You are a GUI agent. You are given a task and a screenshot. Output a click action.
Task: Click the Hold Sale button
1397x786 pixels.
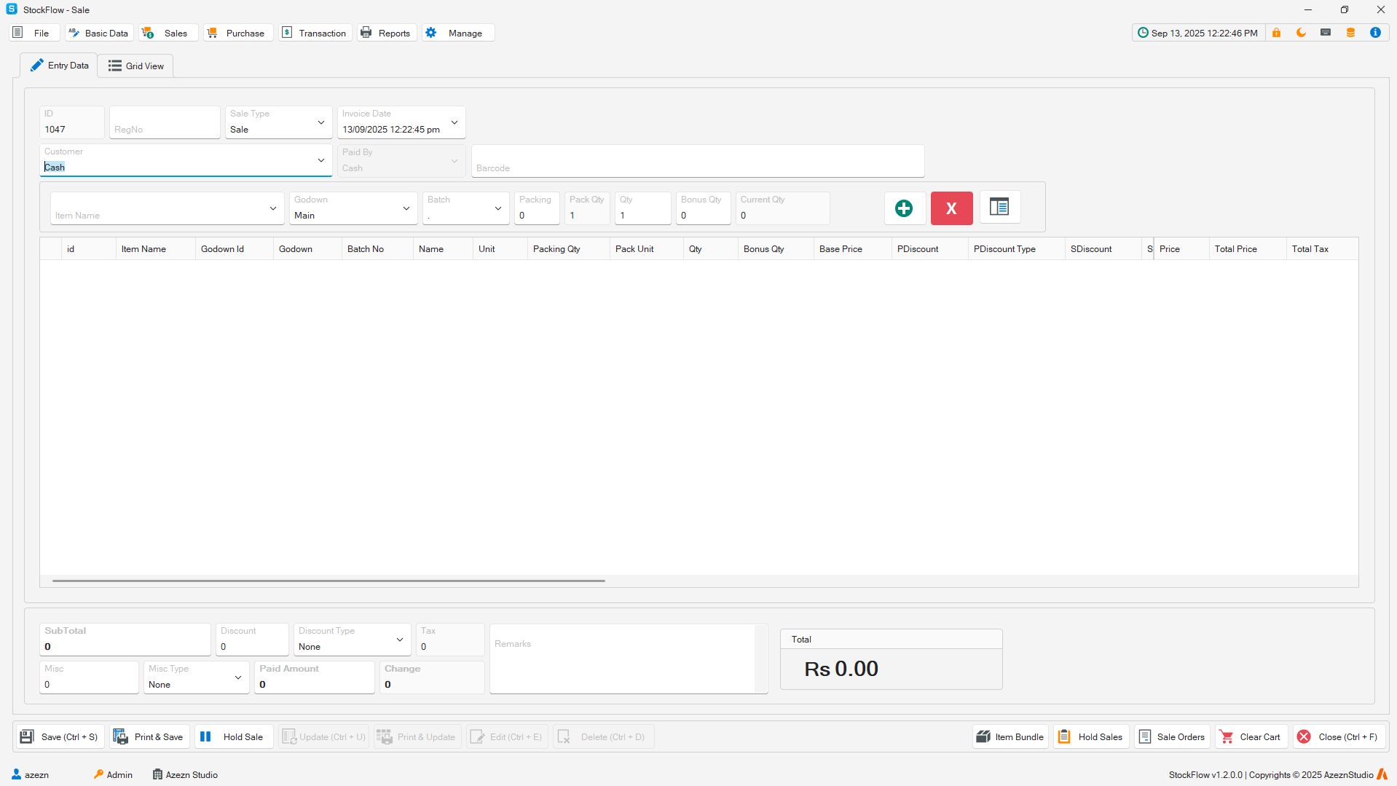[233, 736]
